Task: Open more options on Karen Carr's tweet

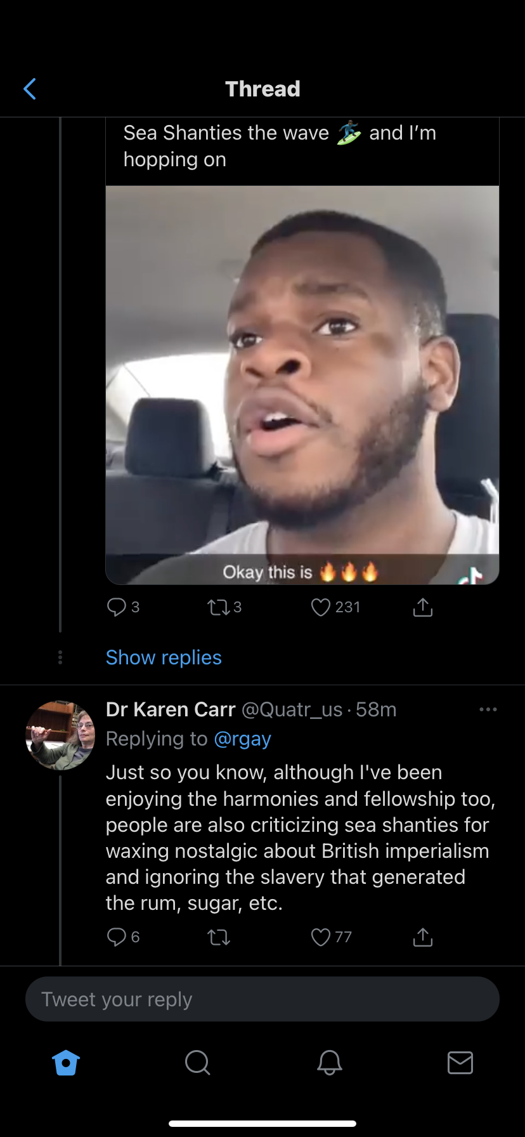Action: 488,709
